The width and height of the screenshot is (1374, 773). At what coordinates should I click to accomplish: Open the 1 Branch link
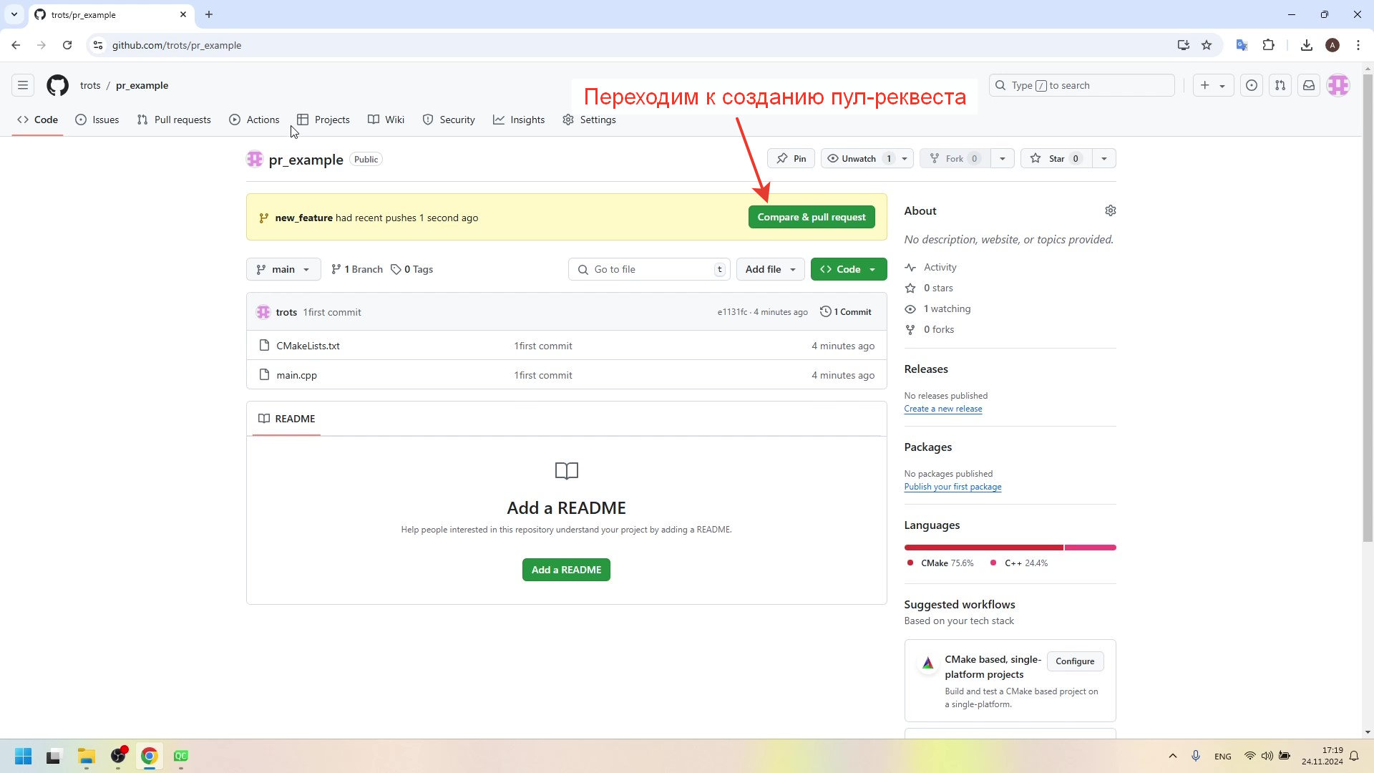[x=356, y=269]
